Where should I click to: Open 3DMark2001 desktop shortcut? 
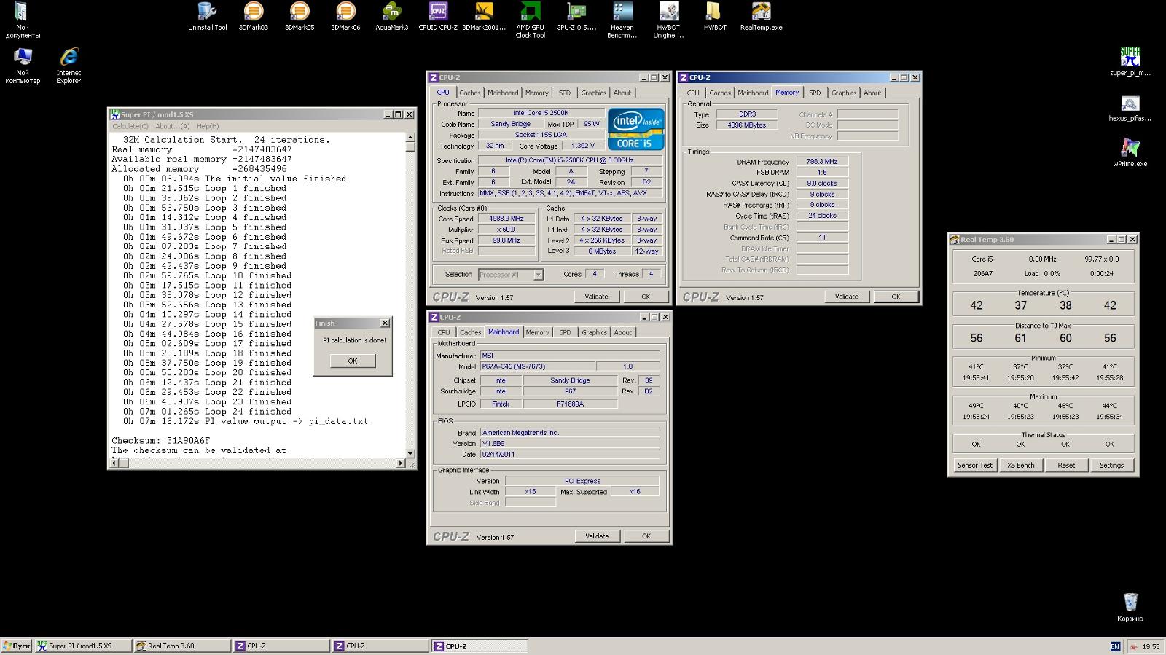(x=484, y=17)
